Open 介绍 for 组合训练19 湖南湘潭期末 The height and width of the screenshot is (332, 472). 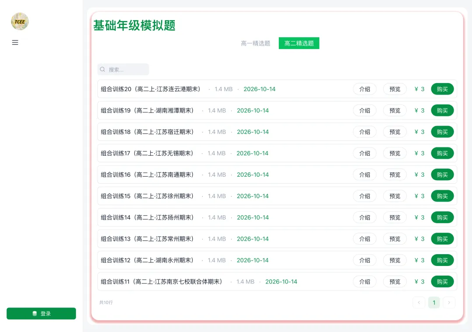pos(364,110)
